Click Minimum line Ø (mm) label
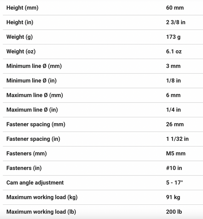203x219 pixels. [34, 66]
